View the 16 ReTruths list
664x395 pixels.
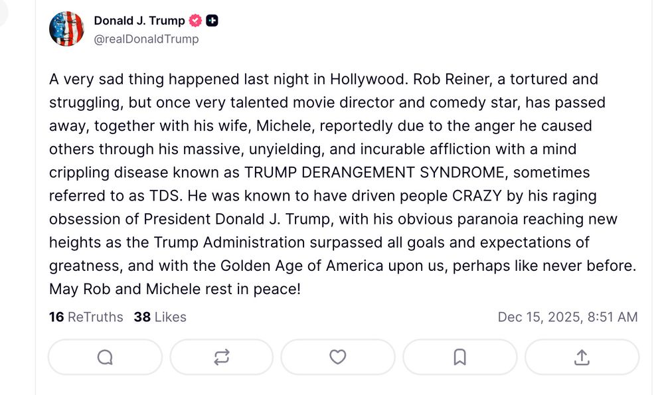[x=84, y=317]
